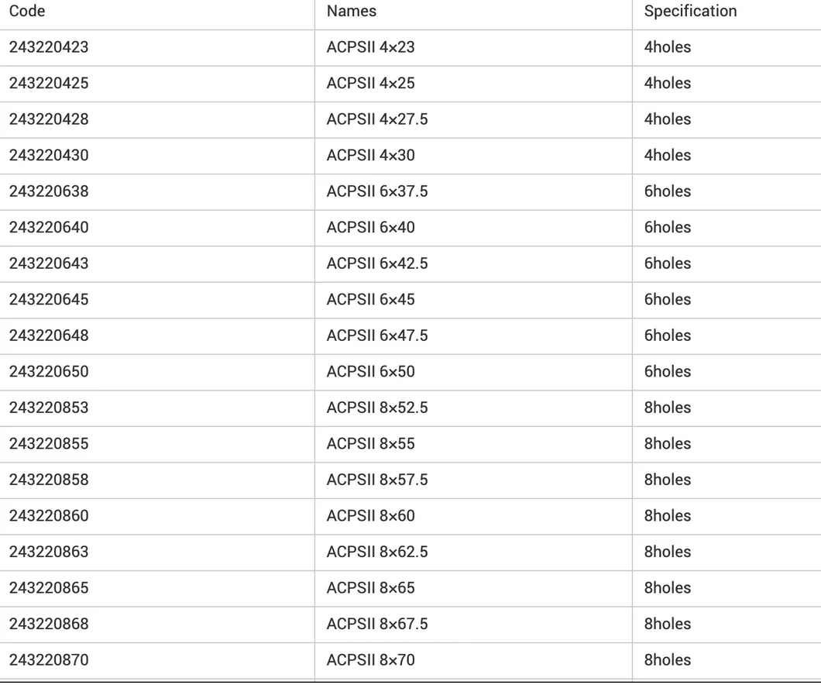Click the ACPSII 4×25 name cell
The image size is (821, 685).
tap(370, 84)
